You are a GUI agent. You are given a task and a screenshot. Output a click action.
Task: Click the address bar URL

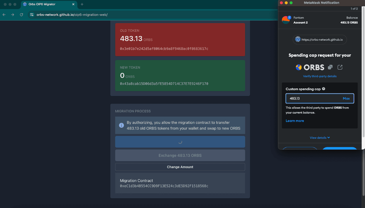click(72, 15)
